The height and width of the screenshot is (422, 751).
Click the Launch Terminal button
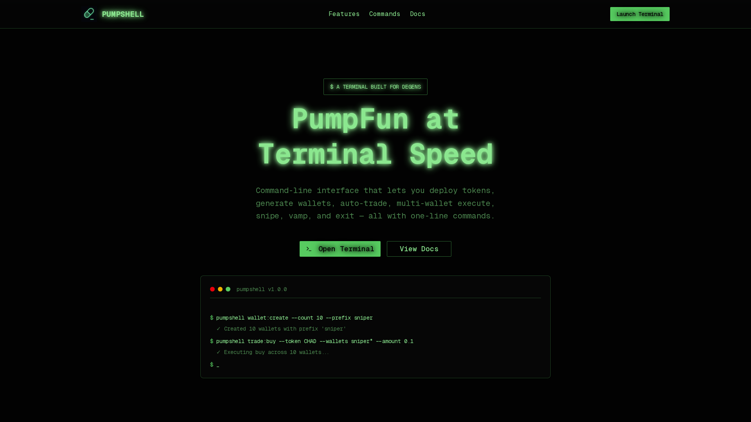coord(640,14)
